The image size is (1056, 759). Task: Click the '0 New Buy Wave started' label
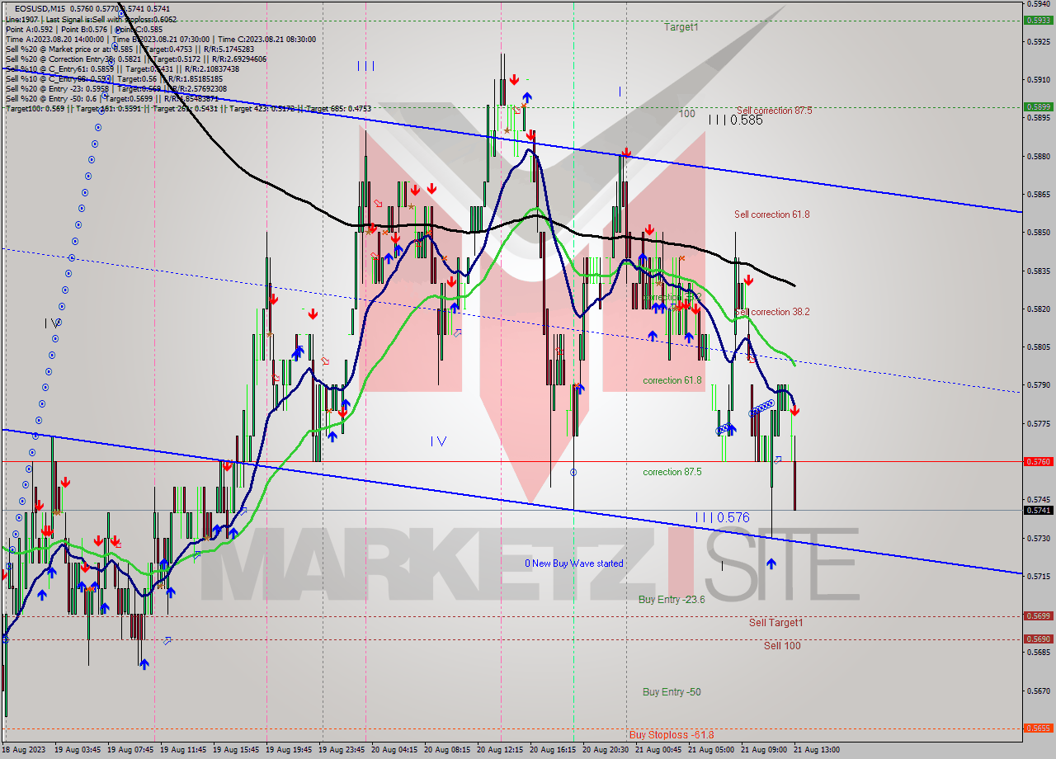[574, 563]
